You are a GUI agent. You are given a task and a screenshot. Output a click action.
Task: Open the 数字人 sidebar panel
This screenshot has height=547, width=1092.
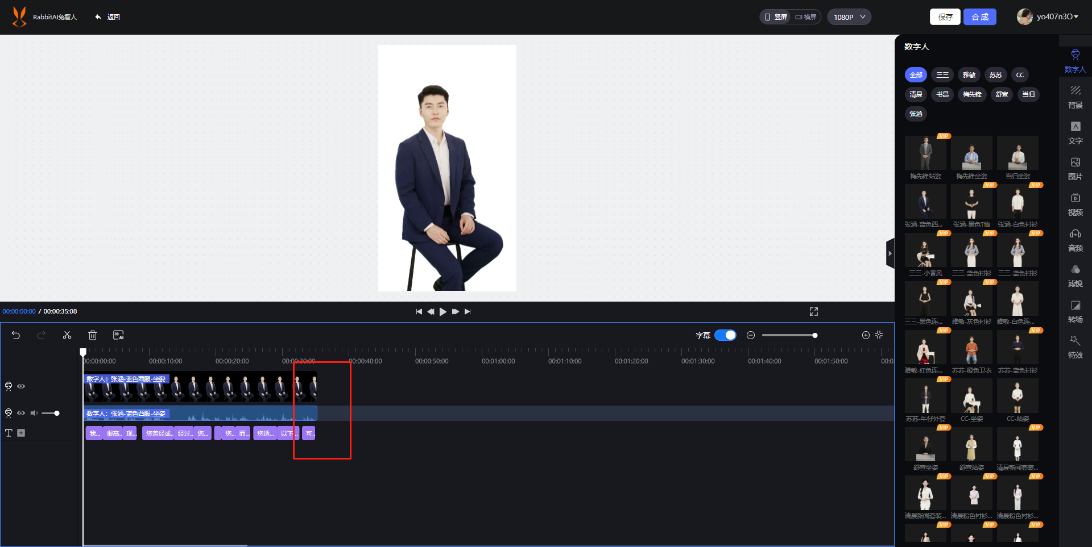pos(1075,61)
